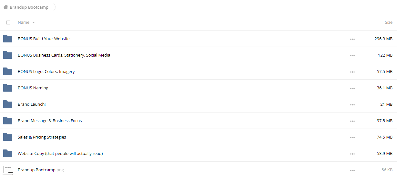Screen dimensions: 397x180
Task: Click the ascending sort arrow next to Name
Action: pos(34,22)
